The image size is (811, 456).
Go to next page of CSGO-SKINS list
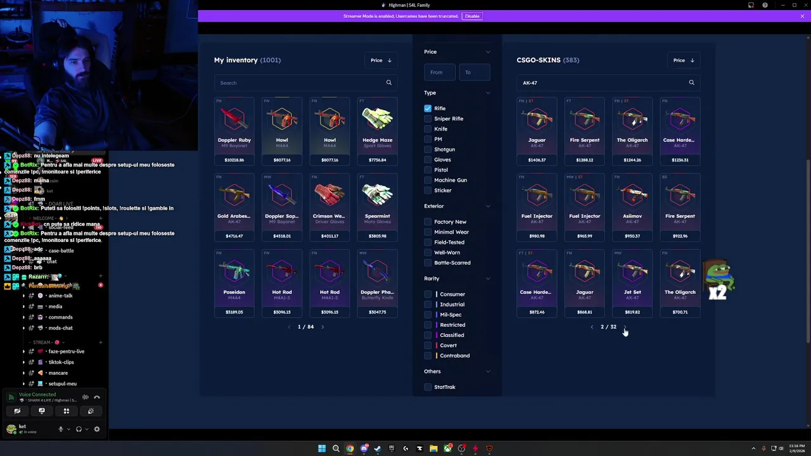625,327
